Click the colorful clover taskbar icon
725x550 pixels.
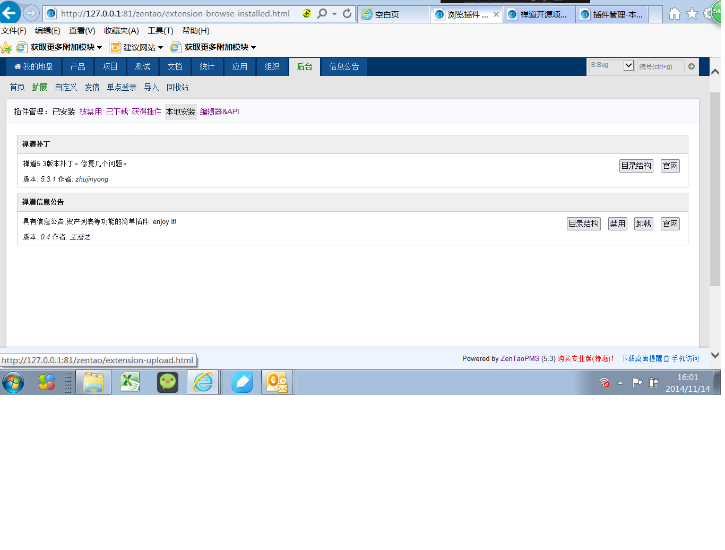pos(47,382)
